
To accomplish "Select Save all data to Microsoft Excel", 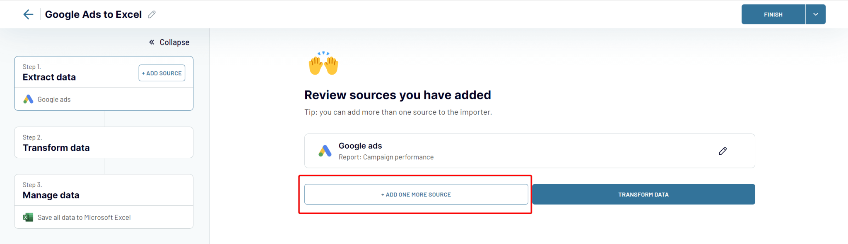I will coord(104,217).
